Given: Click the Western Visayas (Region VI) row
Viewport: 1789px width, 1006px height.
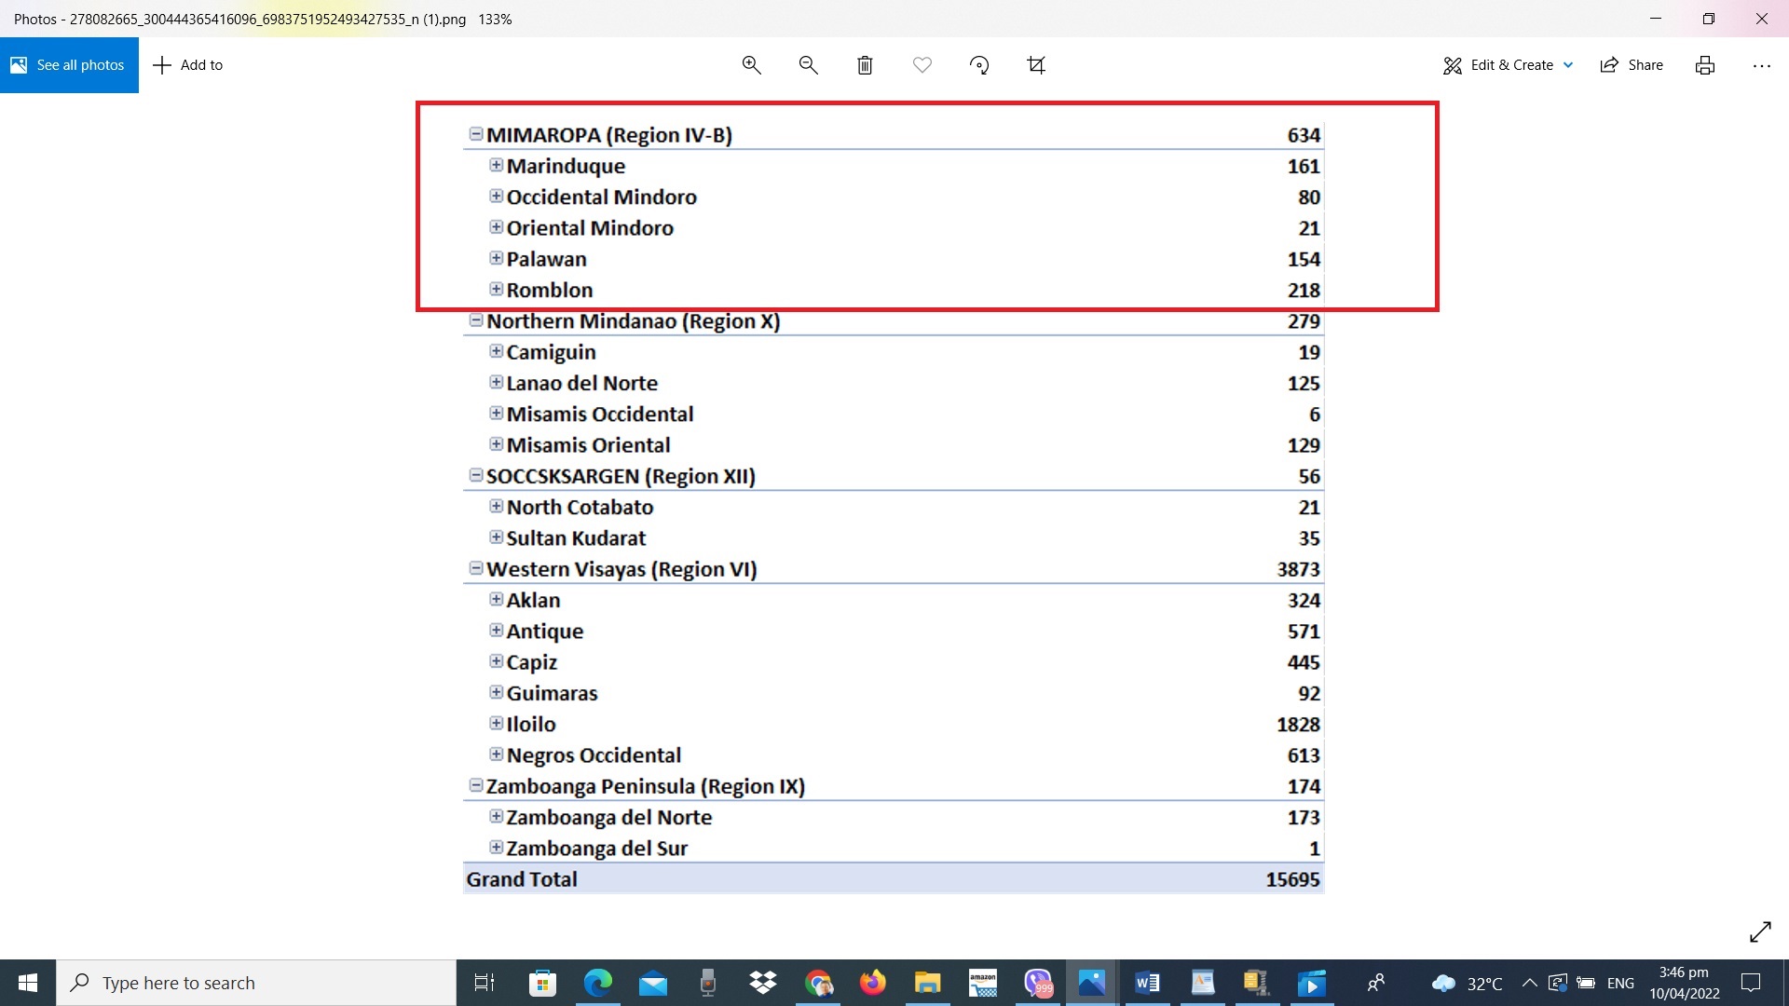Looking at the screenshot, I should pos(894,569).
